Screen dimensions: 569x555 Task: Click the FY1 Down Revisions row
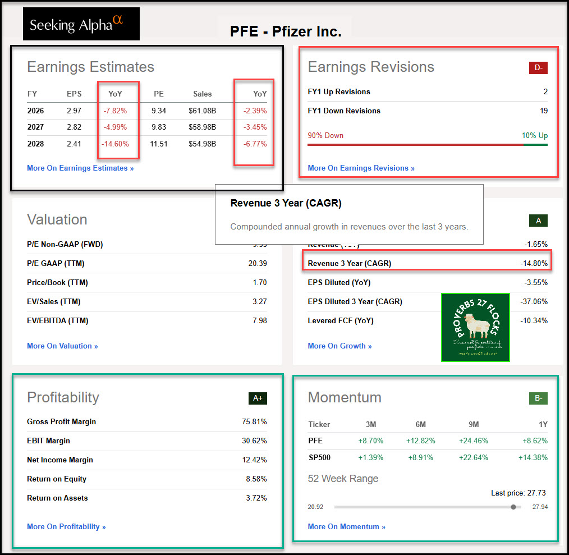pos(428,111)
